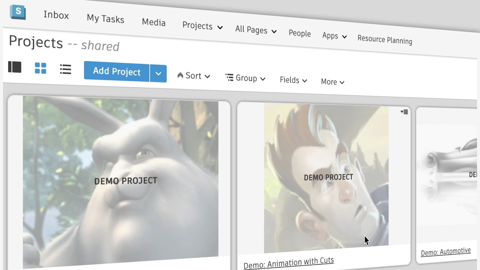Open the Group dropdown
480x270 pixels.
pyautogui.click(x=246, y=78)
